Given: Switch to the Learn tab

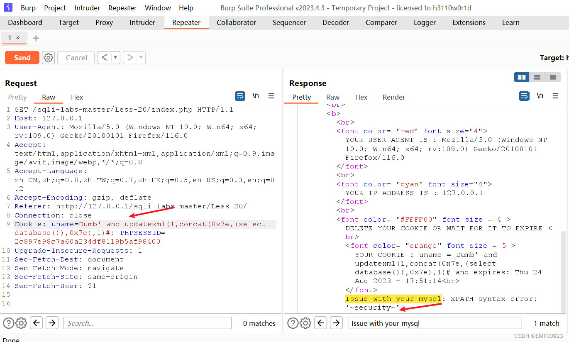Looking at the screenshot, I should 511,22.
